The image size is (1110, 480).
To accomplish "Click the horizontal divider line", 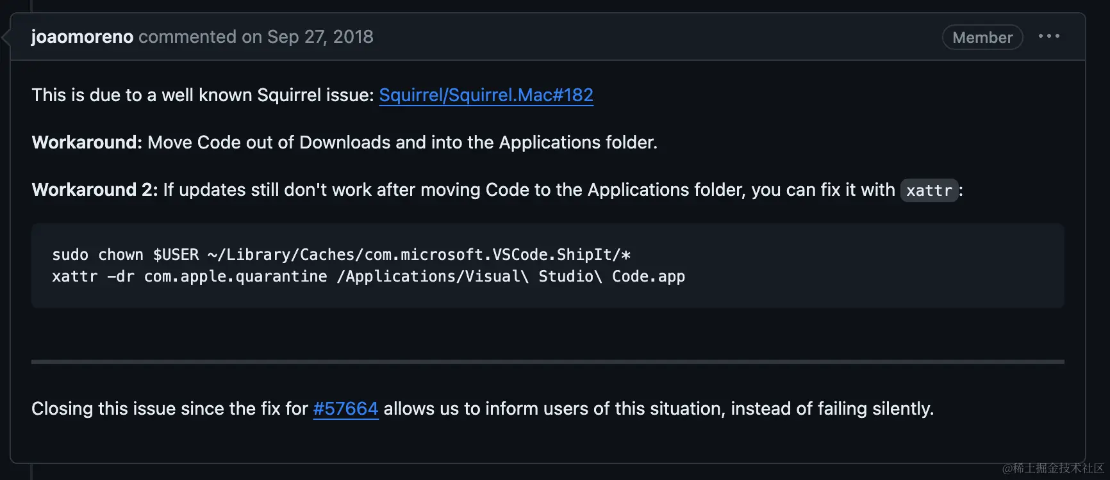I will click(x=547, y=362).
